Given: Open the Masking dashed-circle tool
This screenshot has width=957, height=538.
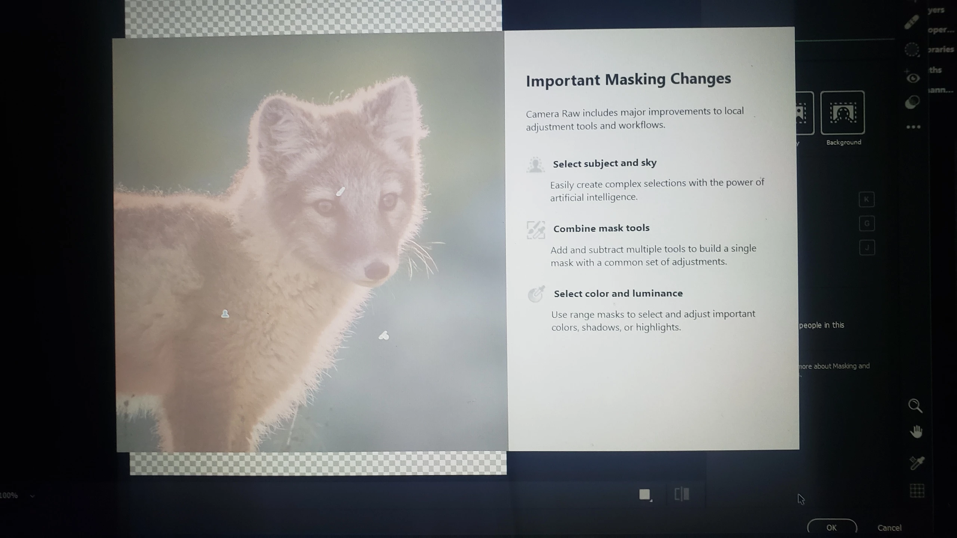Looking at the screenshot, I should 912,50.
